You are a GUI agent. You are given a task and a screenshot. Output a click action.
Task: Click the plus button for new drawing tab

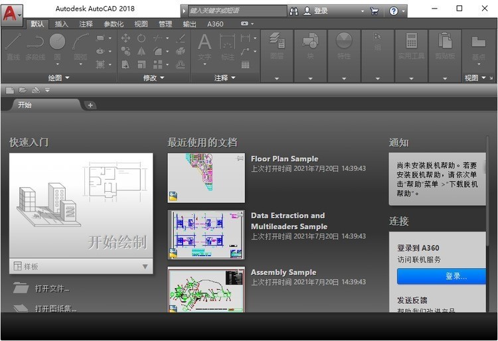coord(90,105)
